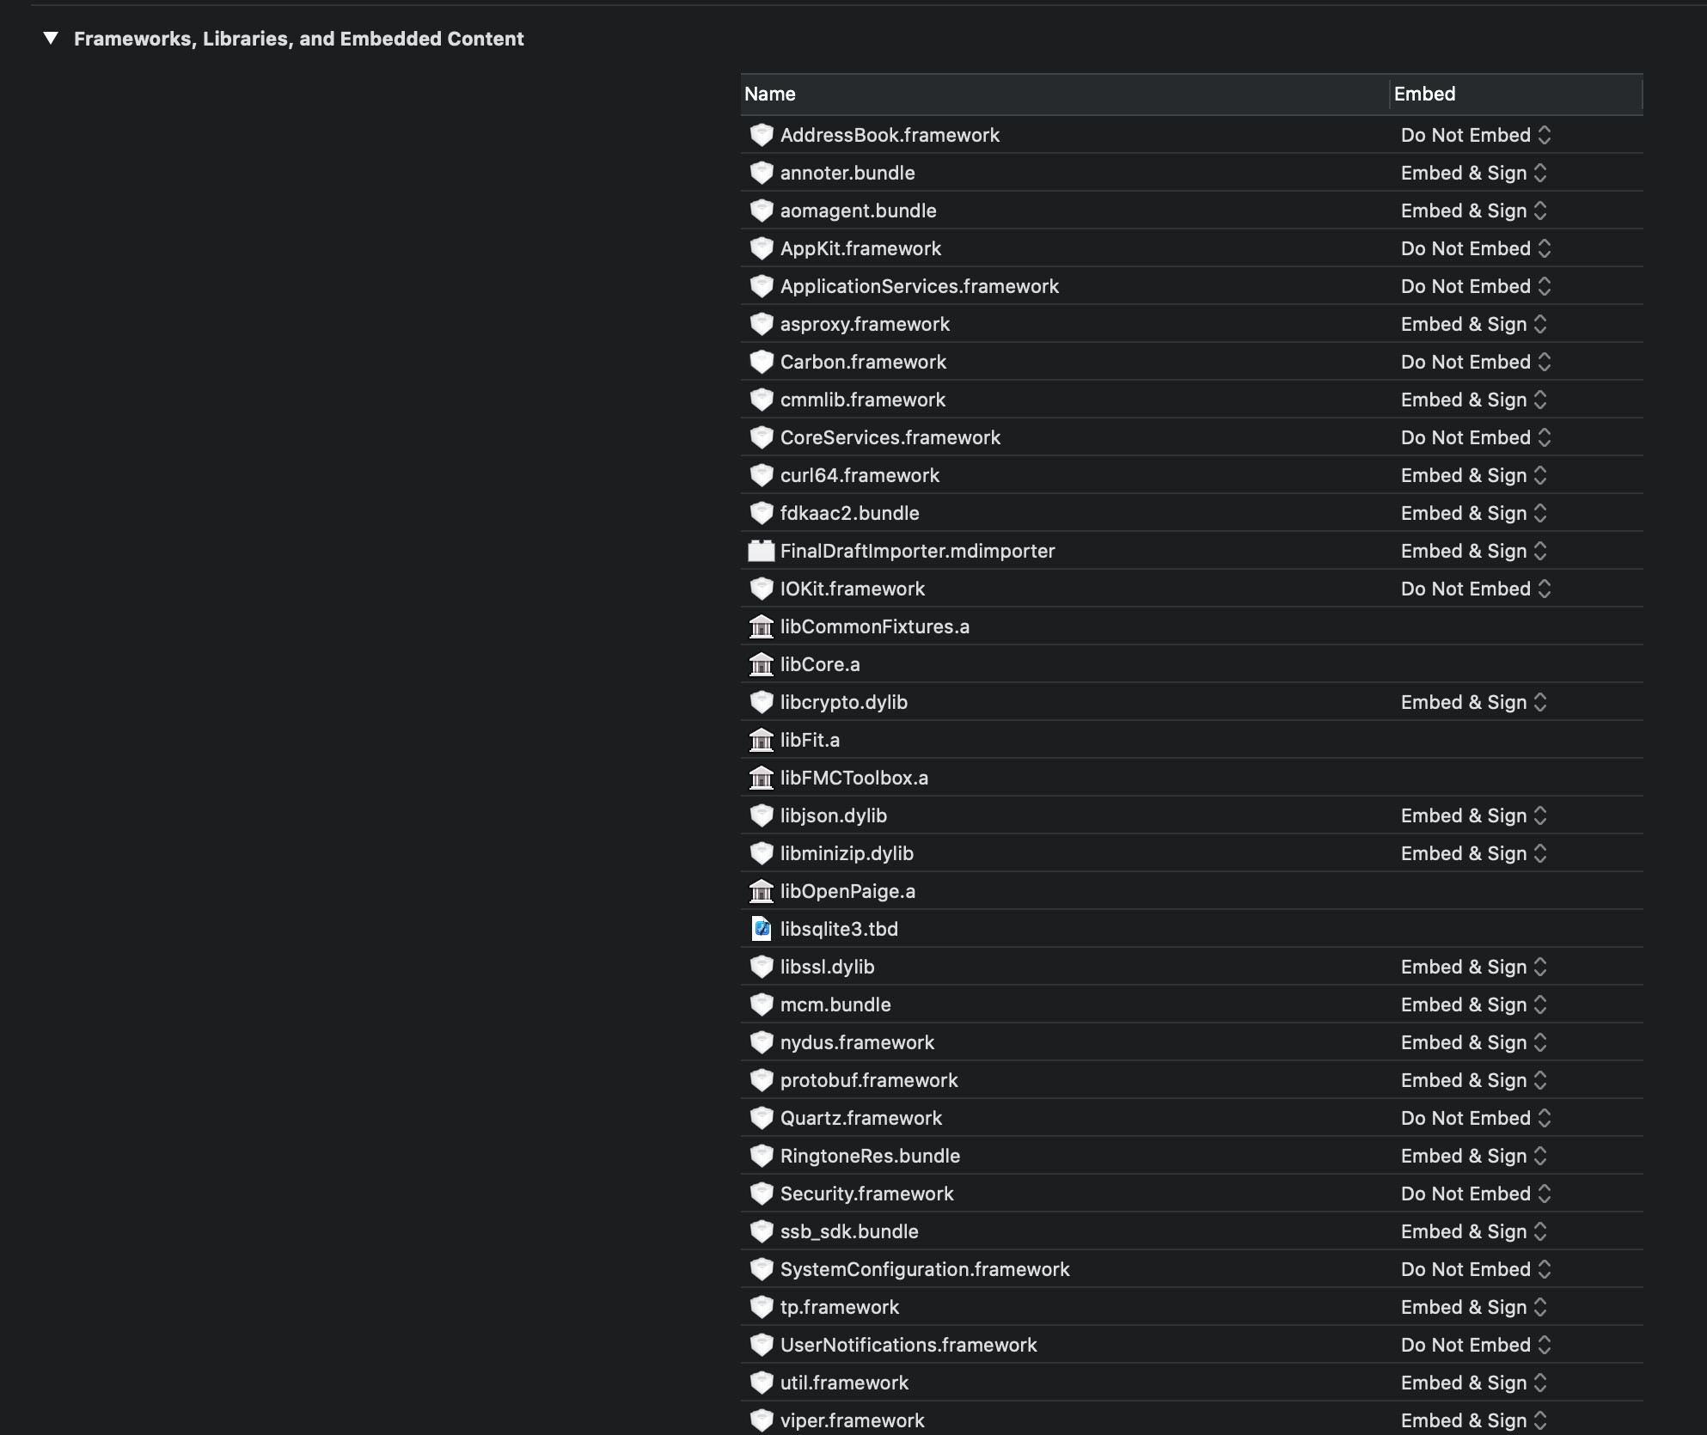Select the libminizip.dylib row name
The width and height of the screenshot is (1707, 1435).
click(x=847, y=853)
